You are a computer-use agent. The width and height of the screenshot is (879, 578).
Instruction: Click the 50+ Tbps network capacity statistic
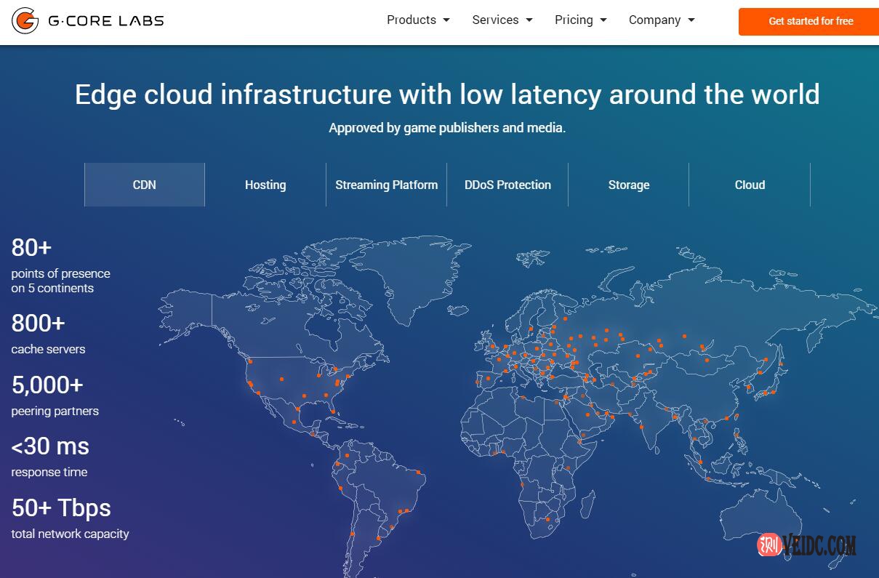pyautogui.click(x=70, y=518)
